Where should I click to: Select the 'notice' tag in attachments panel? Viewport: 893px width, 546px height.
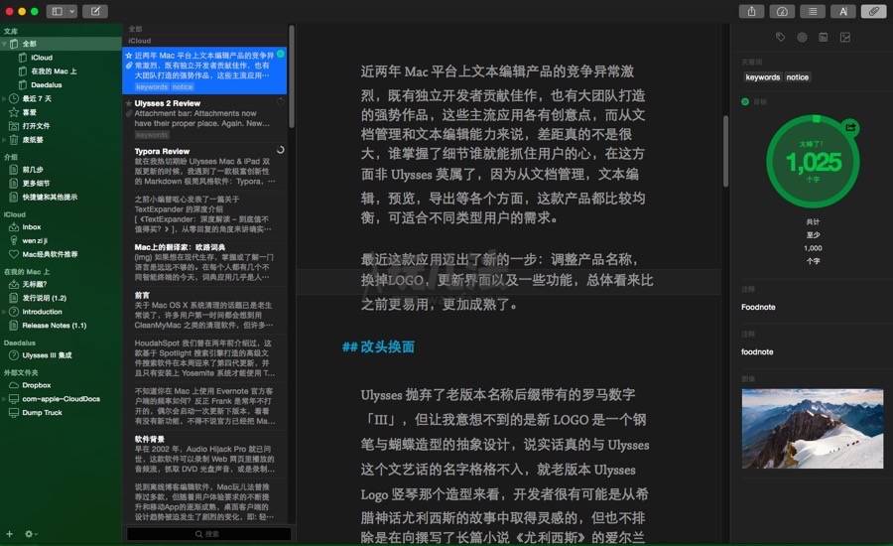click(x=798, y=77)
